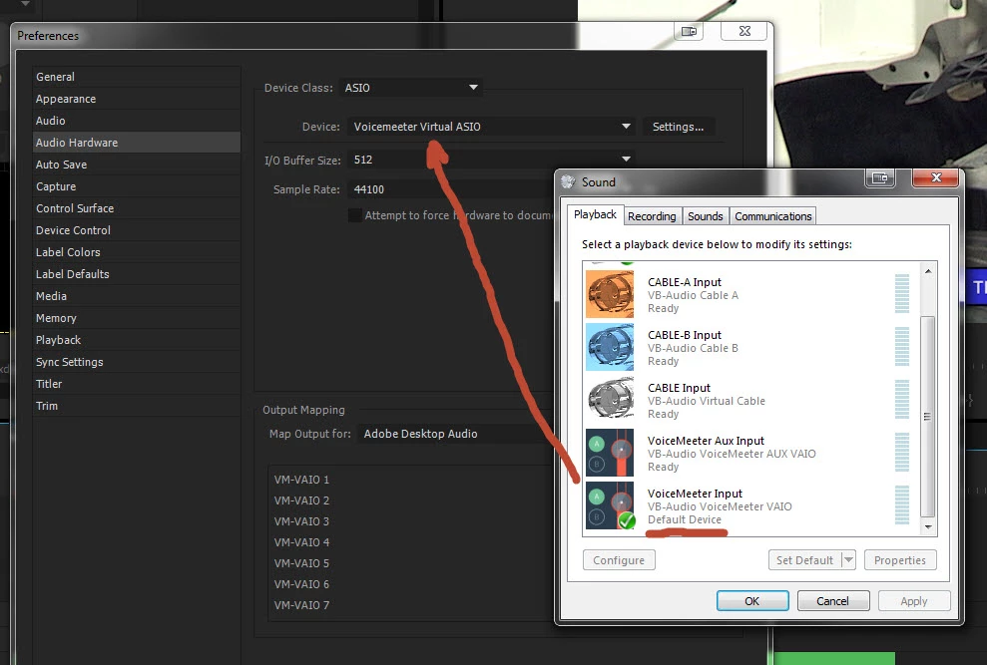
Task: Select Auto Save in Preferences sidebar
Action: [x=137, y=165]
